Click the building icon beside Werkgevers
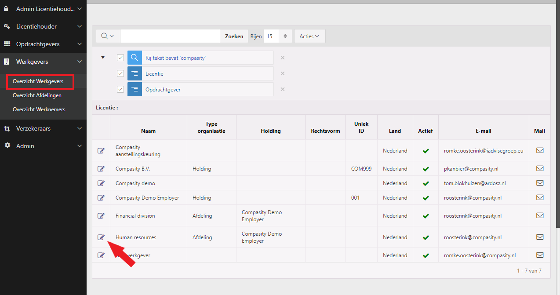 pyautogui.click(x=7, y=62)
